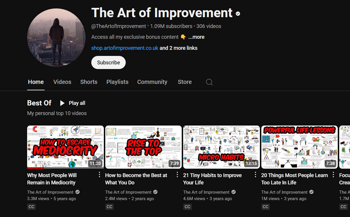350x217 pixels.
Task: Click '2.4M views • 2 years ago' text
Action: (x=129, y=199)
